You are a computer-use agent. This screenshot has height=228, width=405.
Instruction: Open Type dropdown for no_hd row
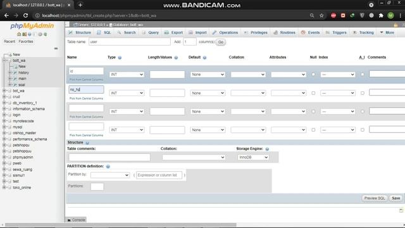[127, 93]
